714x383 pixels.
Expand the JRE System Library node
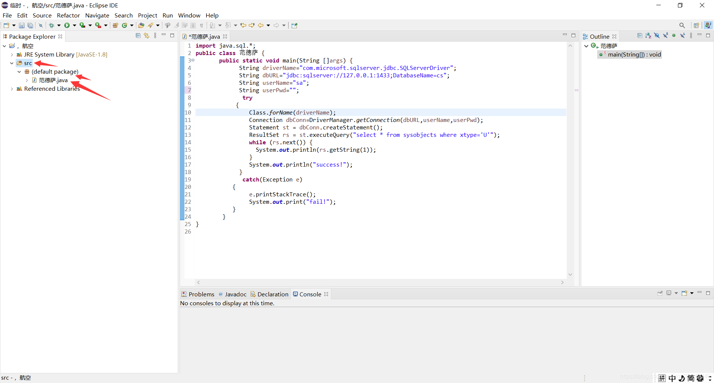pyautogui.click(x=12, y=55)
